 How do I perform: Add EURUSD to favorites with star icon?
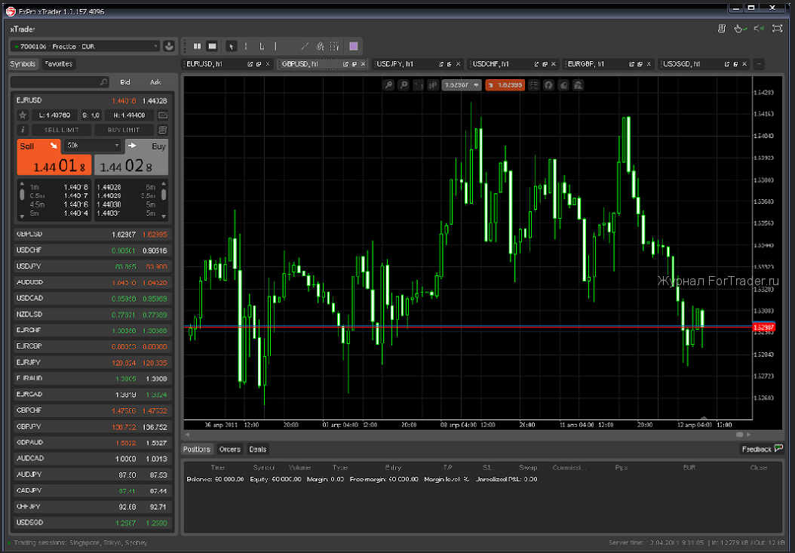(x=23, y=115)
